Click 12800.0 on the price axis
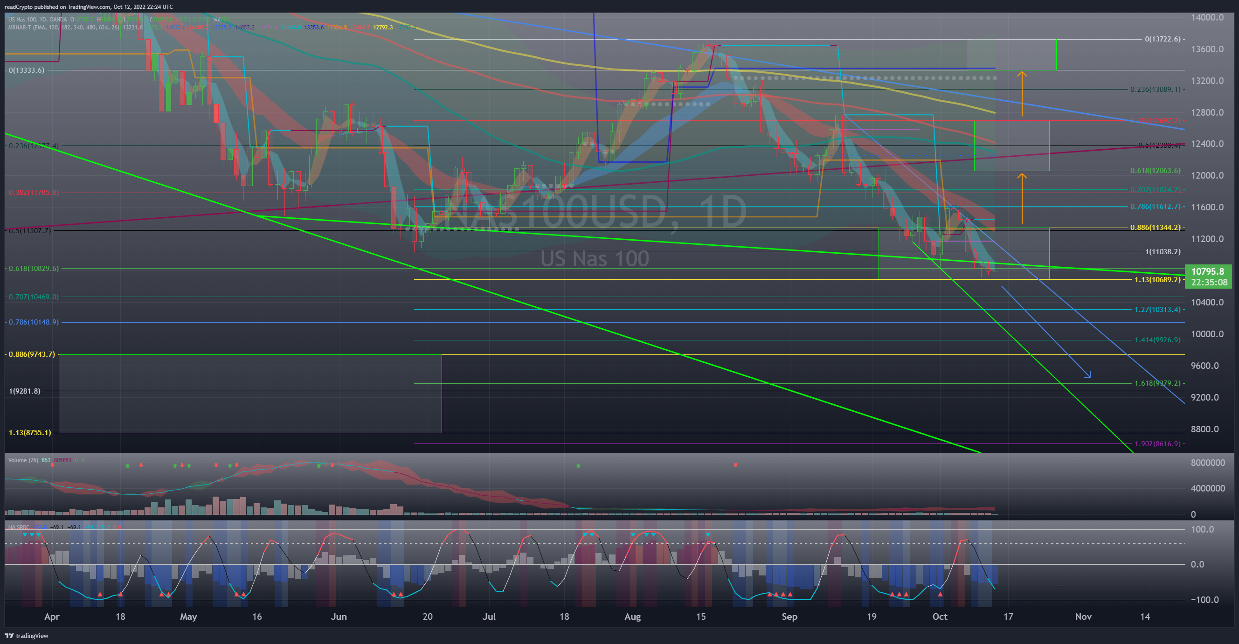Screen dimensions: 1239x644 1207,112
